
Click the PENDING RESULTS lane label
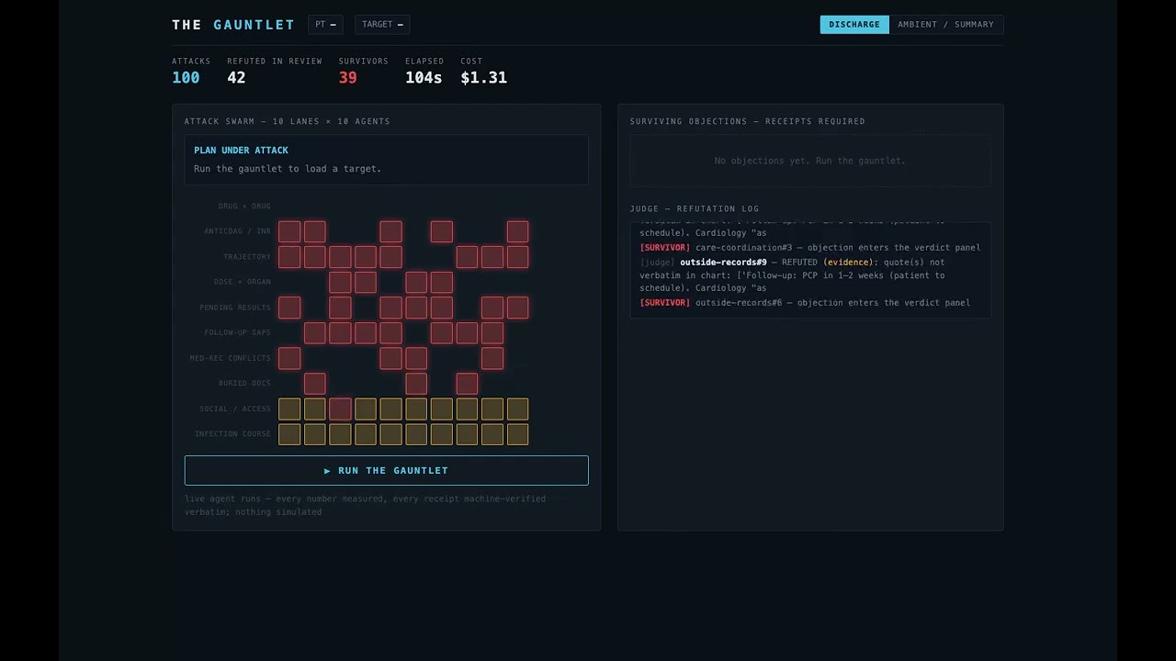pos(235,308)
